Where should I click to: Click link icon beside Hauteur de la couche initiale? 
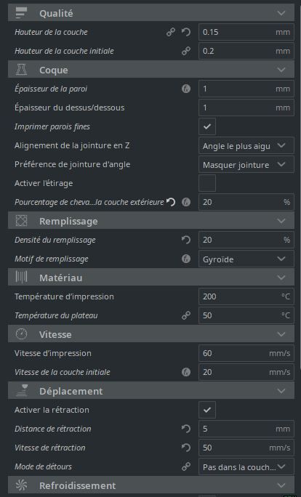coord(186,51)
